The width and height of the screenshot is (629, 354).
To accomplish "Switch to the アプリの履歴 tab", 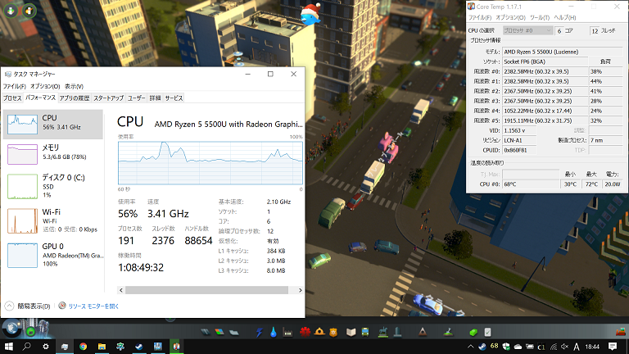I will (75, 98).
